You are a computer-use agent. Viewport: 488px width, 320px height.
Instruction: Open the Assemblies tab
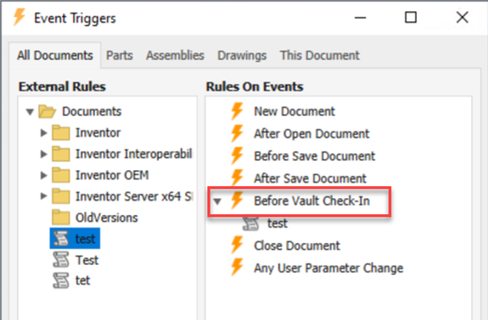pyautogui.click(x=175, y=56)
